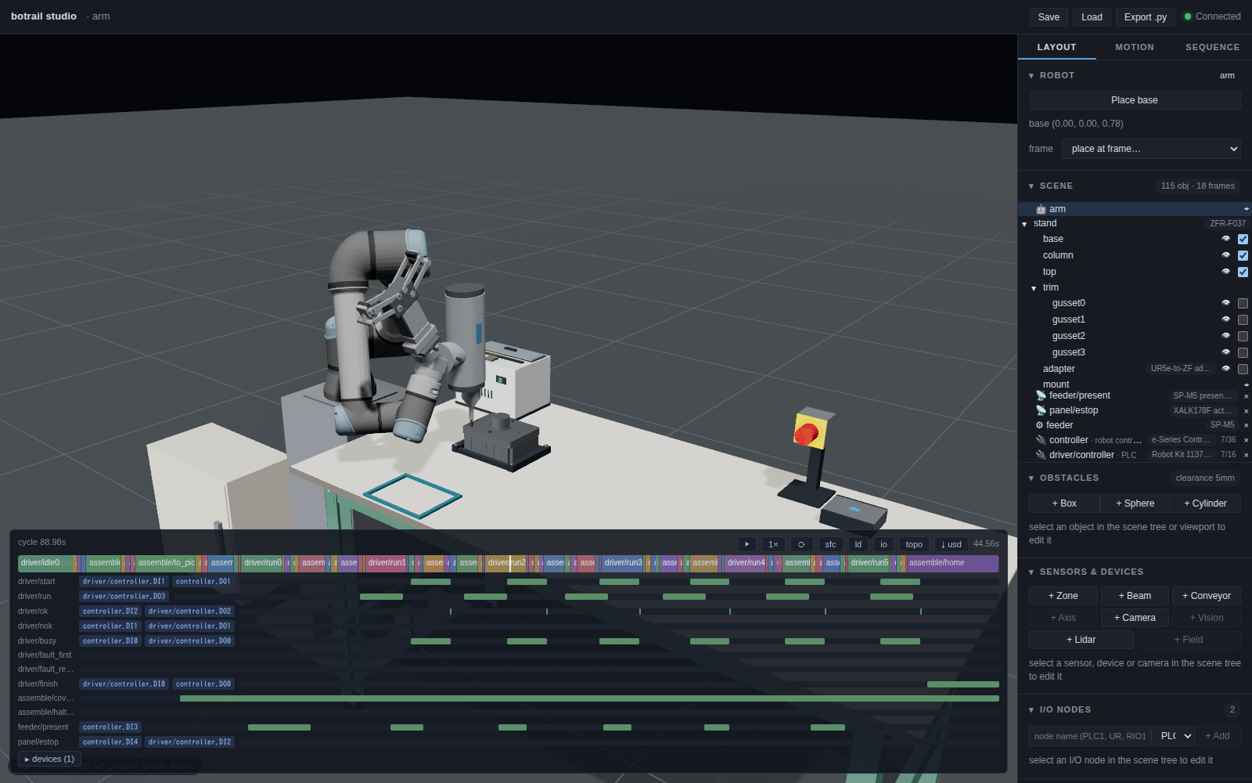
Task: Remove controller node with its x icon
Action: pyautogui.click(x=1246, y=440)
